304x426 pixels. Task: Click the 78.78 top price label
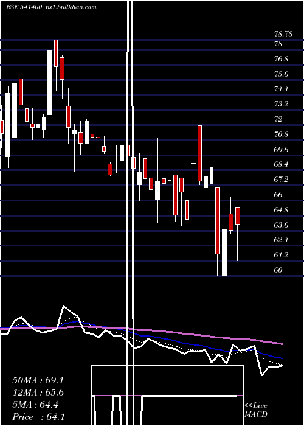coord(283,34)
